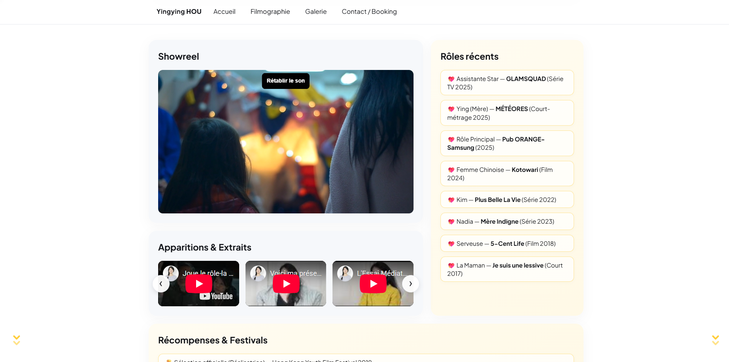This screenshot has width=729, height=362.
Task: Select the Plus Belle La Vie role entry
Action: point(507,200)
